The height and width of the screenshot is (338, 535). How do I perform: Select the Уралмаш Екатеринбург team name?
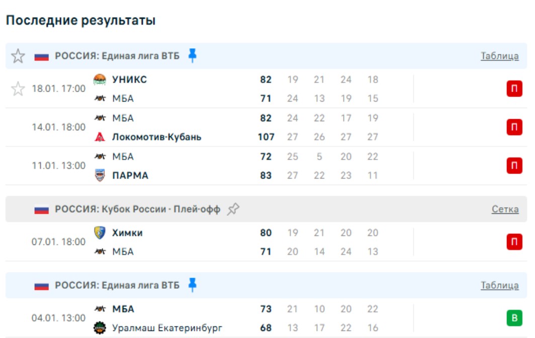(167, 328)
